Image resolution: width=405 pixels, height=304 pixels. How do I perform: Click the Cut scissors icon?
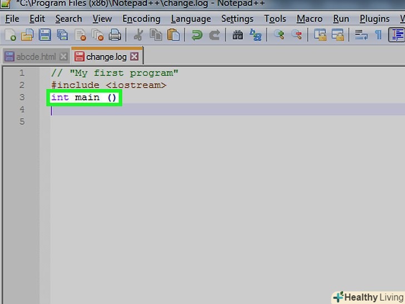pos(139,35)
